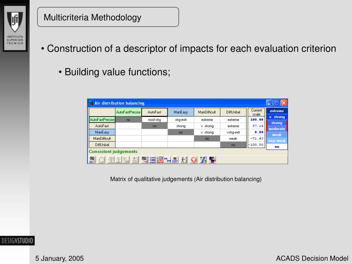Open the color palette grid icon
The image size is (352, 264).
coord(212,159)
